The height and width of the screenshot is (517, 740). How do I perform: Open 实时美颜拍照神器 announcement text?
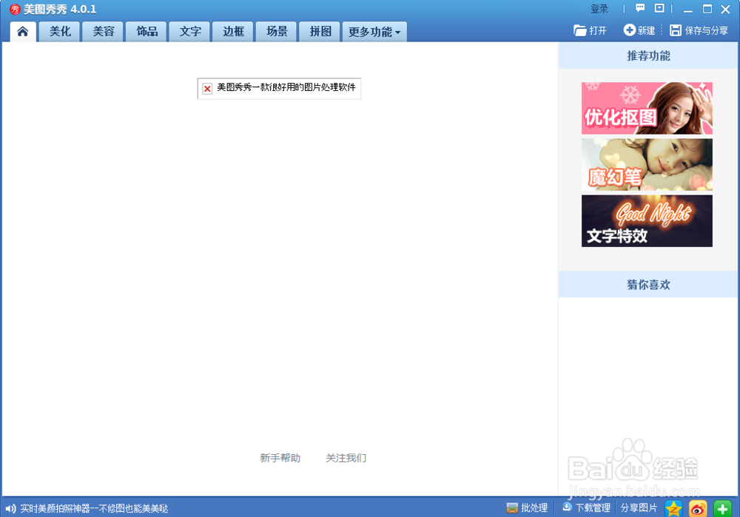[x=94, y=509]
